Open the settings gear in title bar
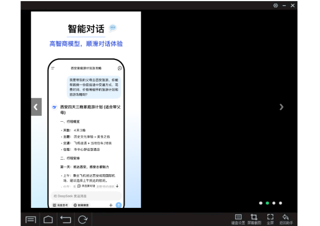This screenshot has width=320, height=226. [276, 5]
